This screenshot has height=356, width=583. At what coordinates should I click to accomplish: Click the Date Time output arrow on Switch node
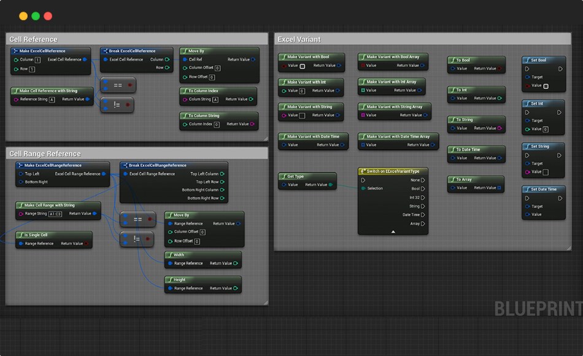[423, 215]
